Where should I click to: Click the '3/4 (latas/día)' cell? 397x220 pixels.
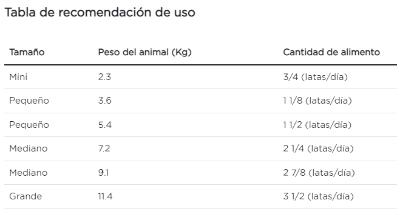[315, 77]
